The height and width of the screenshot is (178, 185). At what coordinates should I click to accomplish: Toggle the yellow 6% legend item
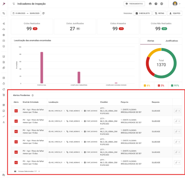(146, 85)
